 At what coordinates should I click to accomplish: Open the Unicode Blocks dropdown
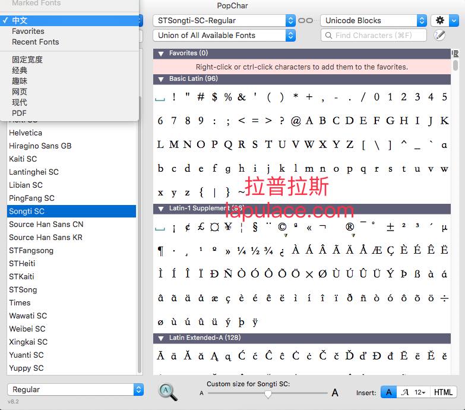pyautogui.click(x=374, y=20)
